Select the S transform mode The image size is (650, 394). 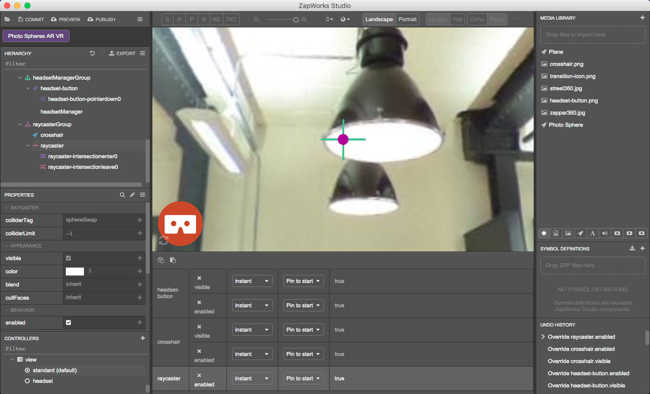coord(168,19)
